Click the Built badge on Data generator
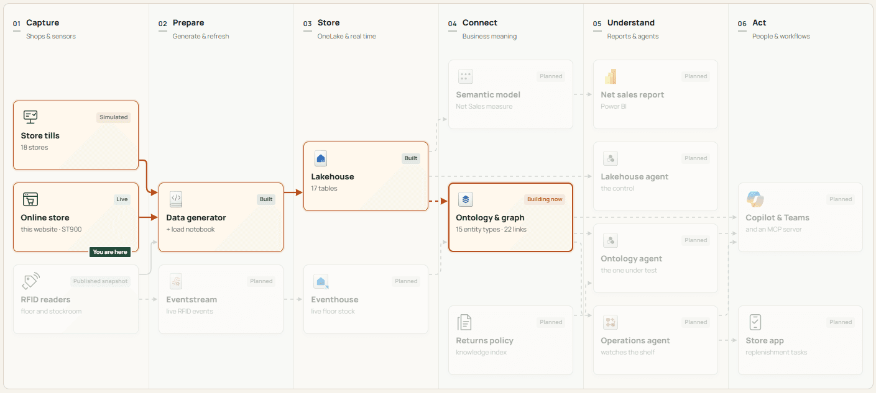The width and height of the screenshot is (876, 393). [266, 199]
